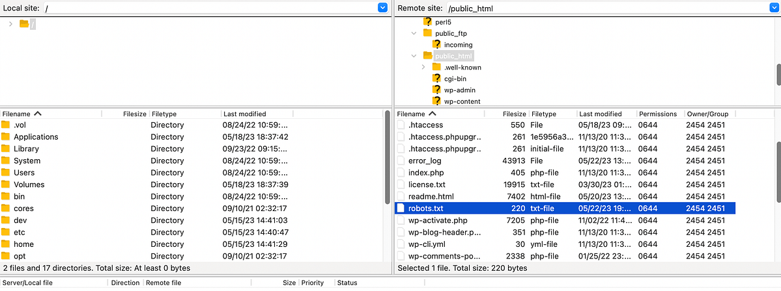Click the cgi-bin unknown folder icon

click(437, 79)
